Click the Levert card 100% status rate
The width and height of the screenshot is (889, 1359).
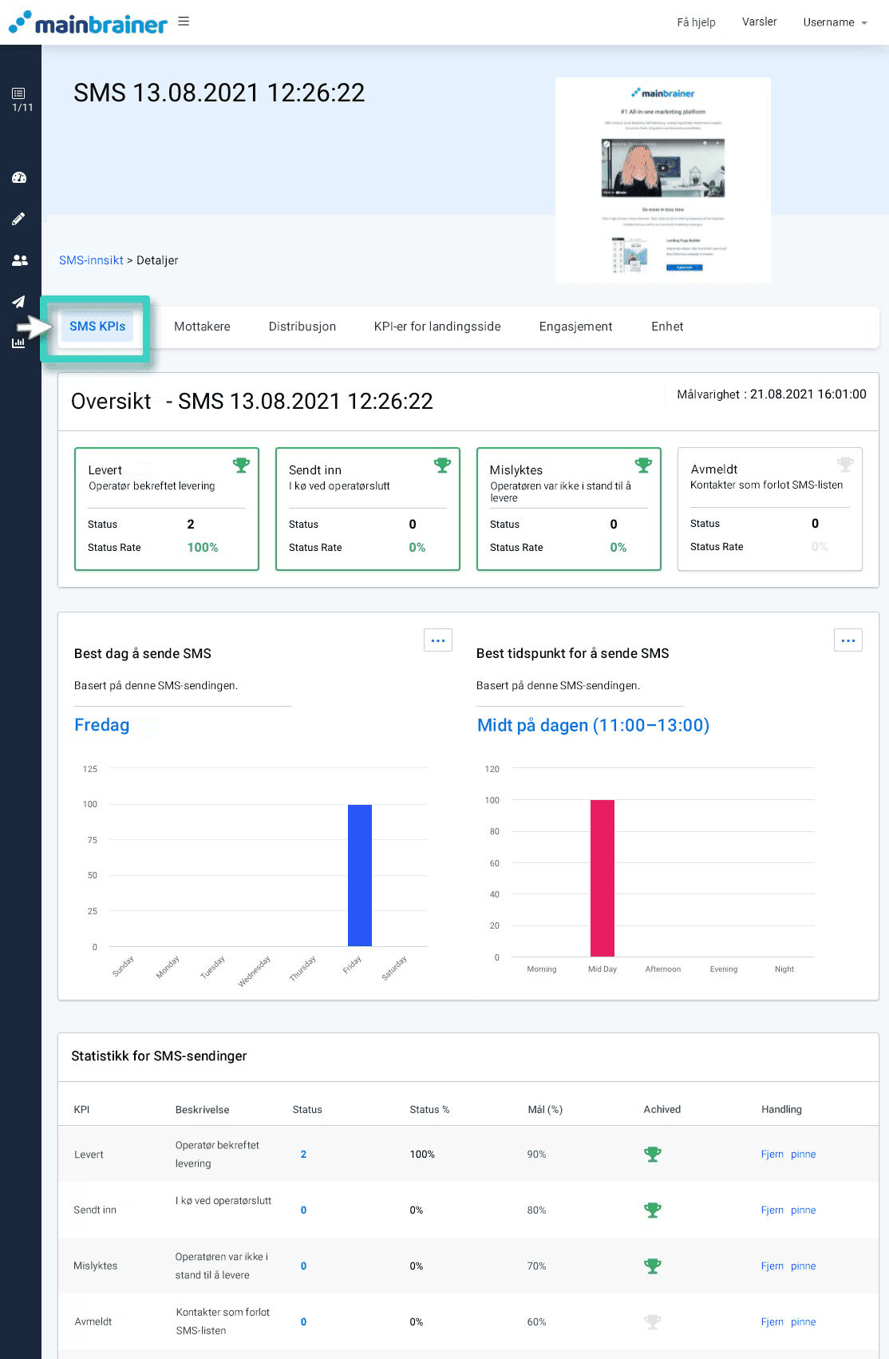(x=203, y=548)
